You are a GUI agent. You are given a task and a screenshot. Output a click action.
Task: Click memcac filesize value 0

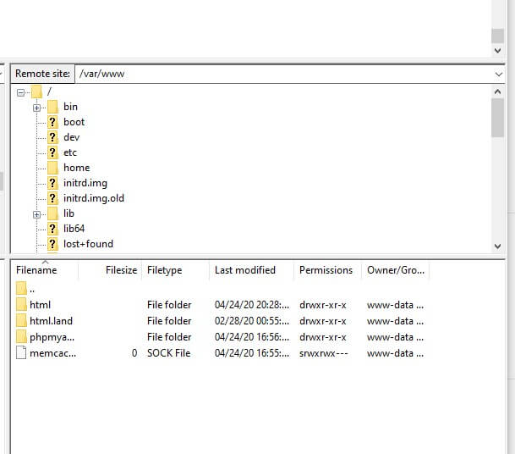point(134,353)
